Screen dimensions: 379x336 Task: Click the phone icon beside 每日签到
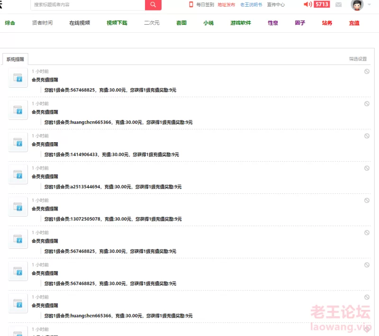(x=191, y=5)
